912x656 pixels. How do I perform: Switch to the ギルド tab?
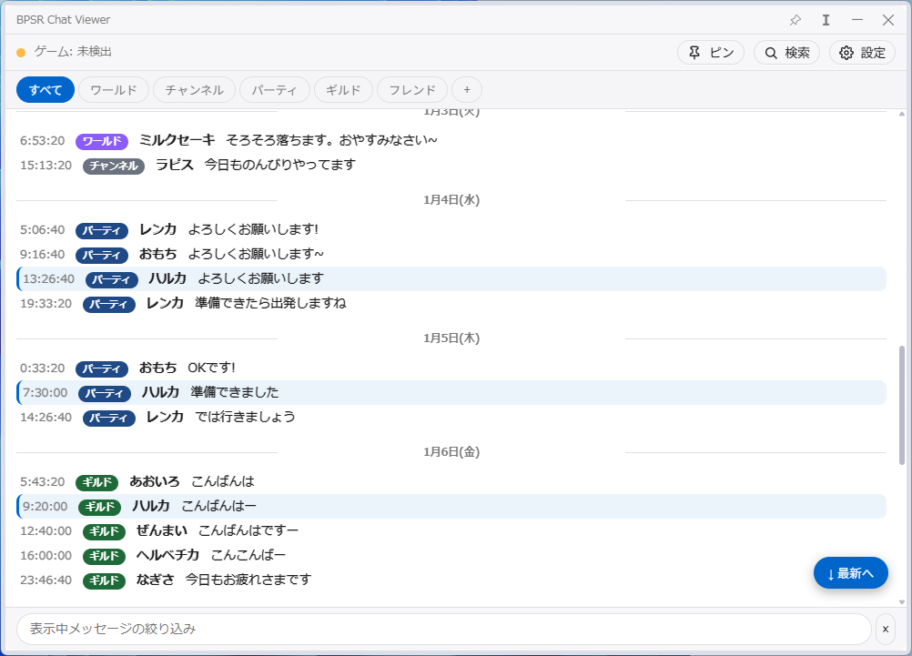(x=343, y=90)
